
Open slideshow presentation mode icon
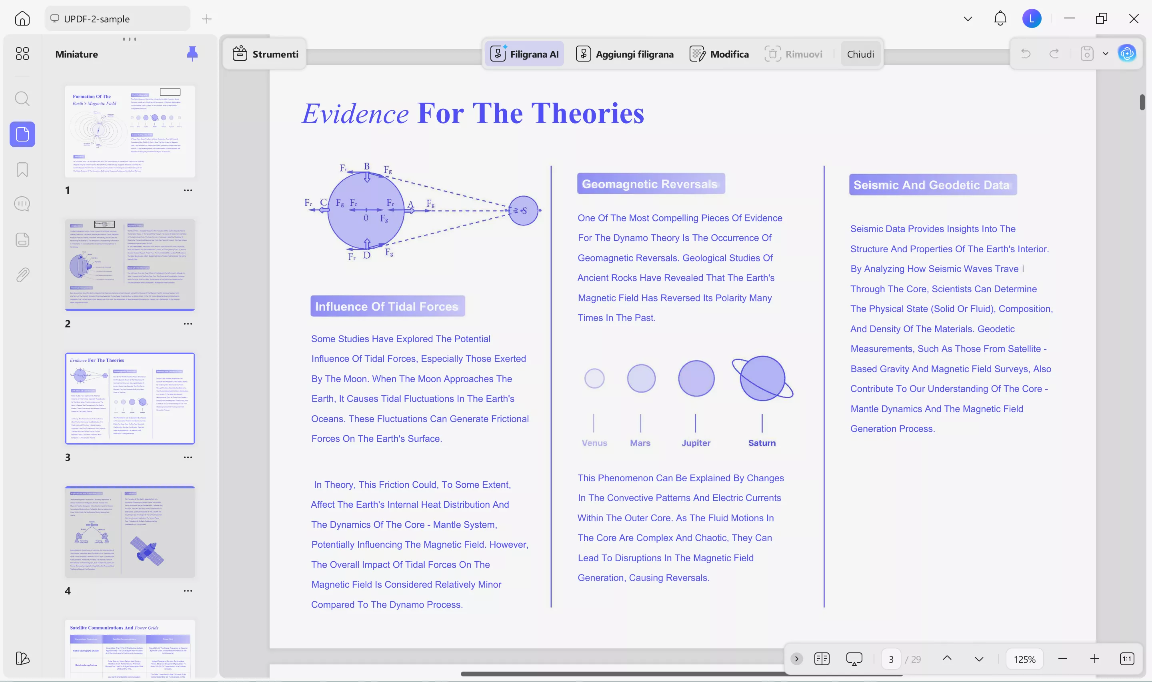click(x=854, y=658)
